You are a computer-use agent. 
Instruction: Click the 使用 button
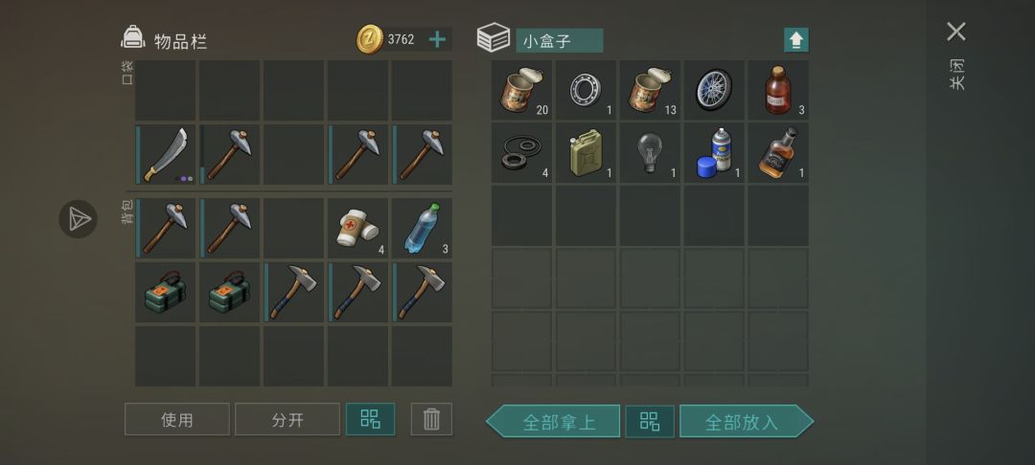177,419
